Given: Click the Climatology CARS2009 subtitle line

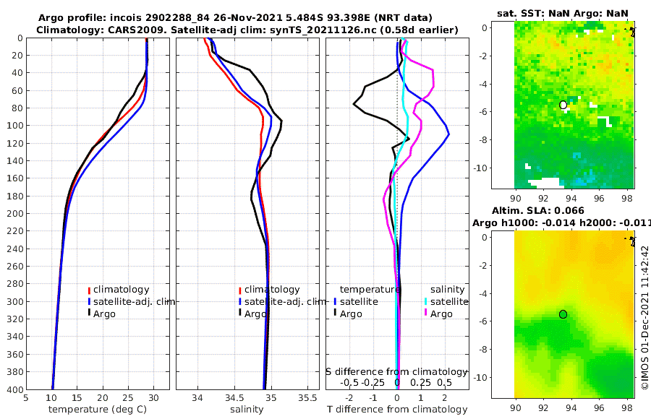Looking at the screenshot, I should pos(247,30).
